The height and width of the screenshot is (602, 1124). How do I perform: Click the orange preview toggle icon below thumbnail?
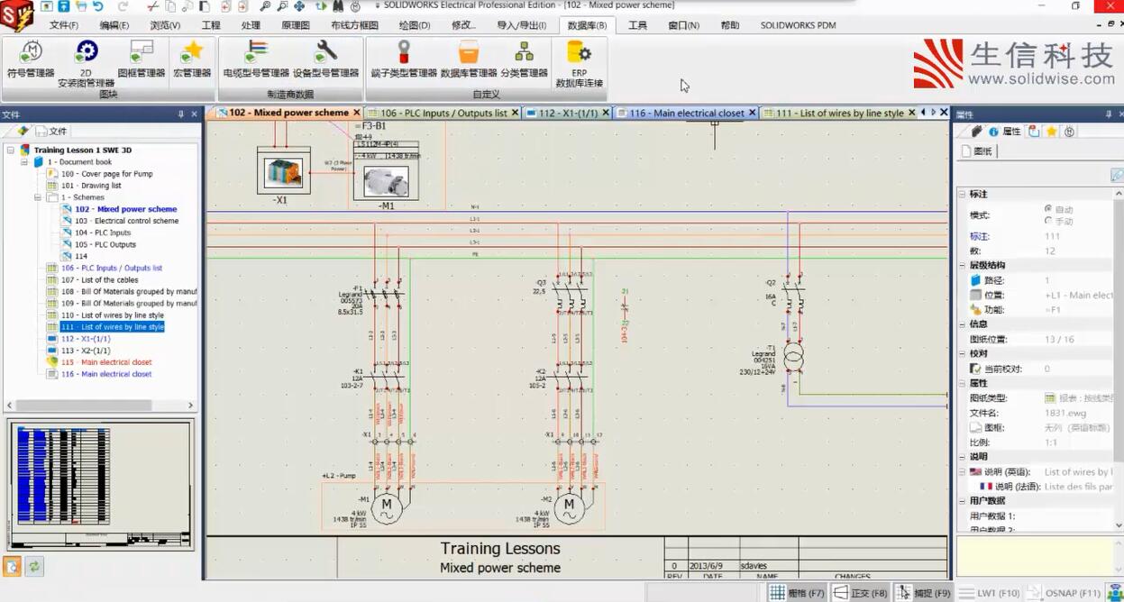[x=13, y=567]
